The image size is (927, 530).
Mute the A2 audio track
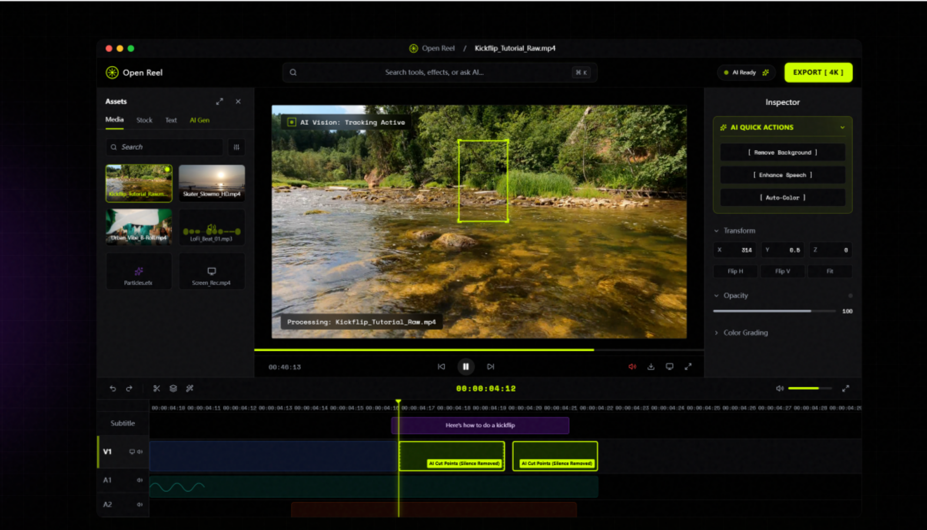point(140,504)
